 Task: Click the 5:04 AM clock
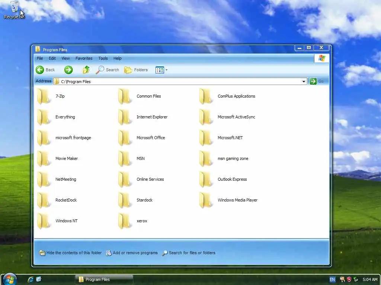click(370, 279)
